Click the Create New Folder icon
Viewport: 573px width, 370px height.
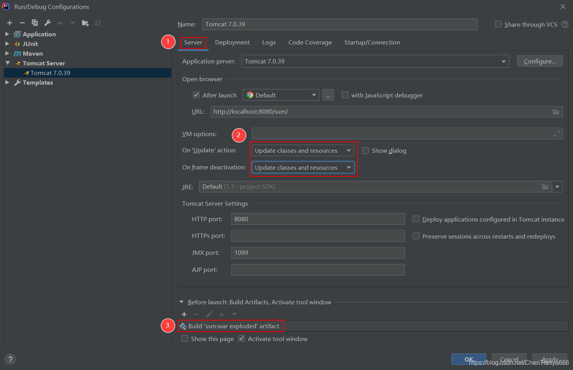click(x=85, y=23)
